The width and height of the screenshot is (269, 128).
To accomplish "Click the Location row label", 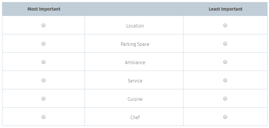I will (135, 26).
